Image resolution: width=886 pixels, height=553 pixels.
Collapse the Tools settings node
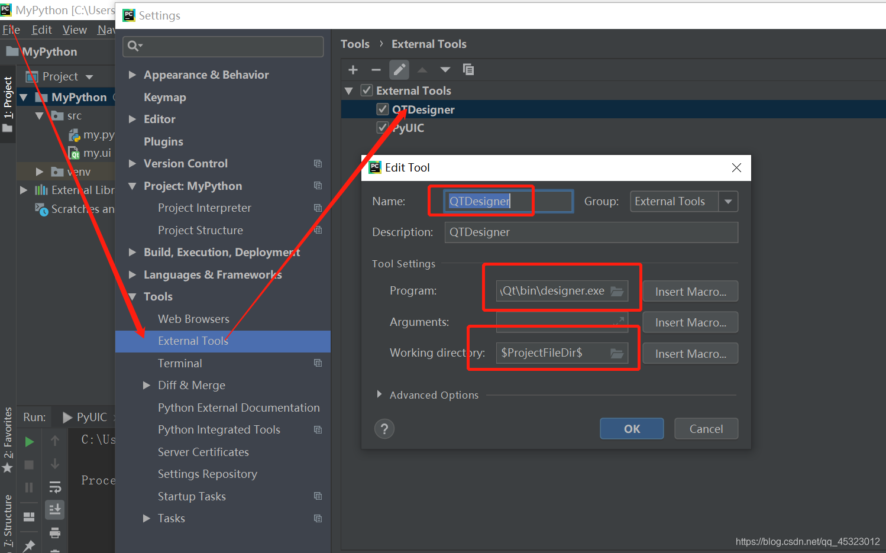[132, 296]
